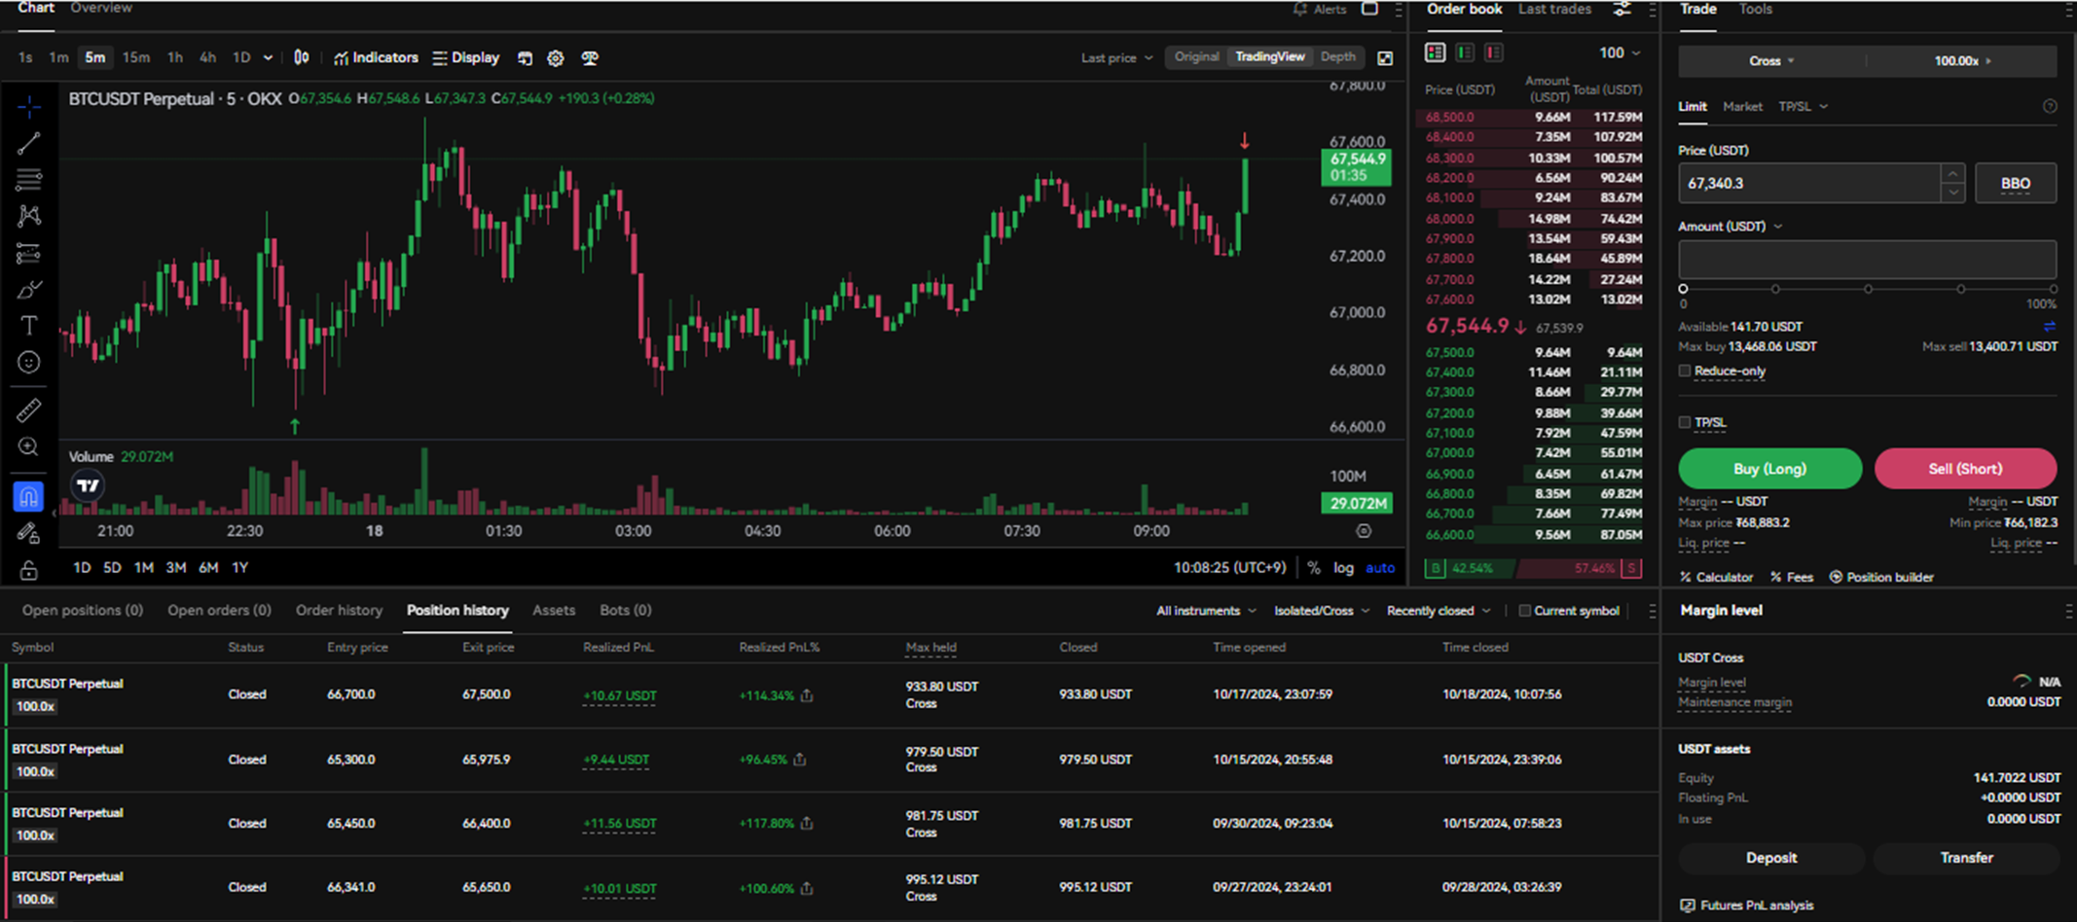The image size is (2077, 922).
Task: Click the Deposit button
Action: [1771, 858]
